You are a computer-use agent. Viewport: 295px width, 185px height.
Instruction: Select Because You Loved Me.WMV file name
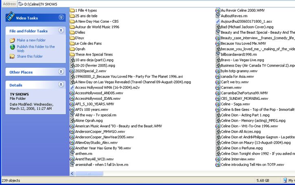[243, 43]
